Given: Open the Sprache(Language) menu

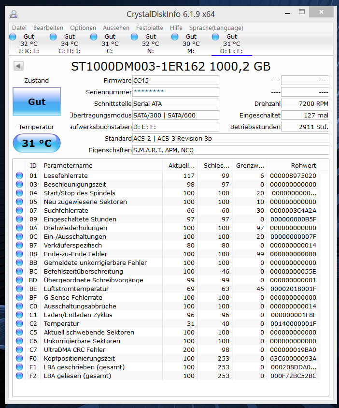Looking at the screenshot, I should click(216, 28).
